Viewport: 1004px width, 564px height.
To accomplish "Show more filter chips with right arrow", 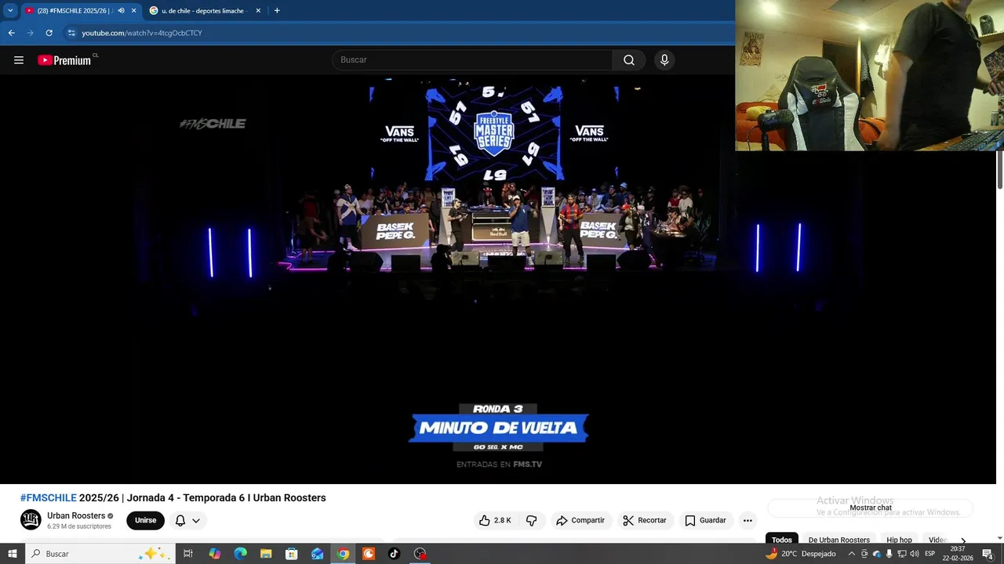I will point(963,540).
